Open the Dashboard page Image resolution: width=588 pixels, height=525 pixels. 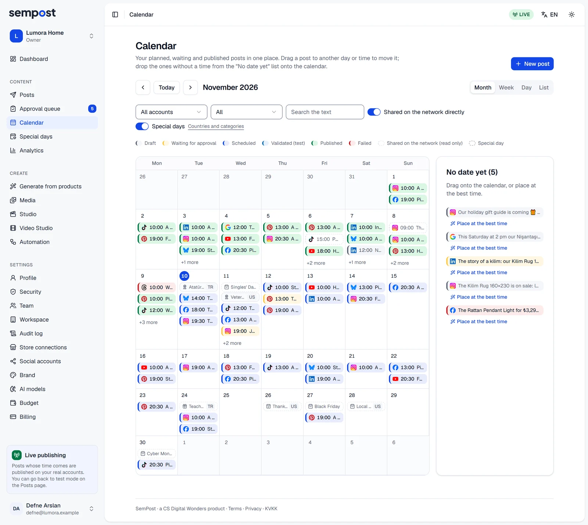click(52, 59)
